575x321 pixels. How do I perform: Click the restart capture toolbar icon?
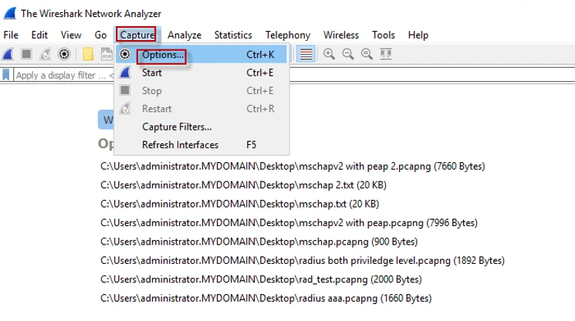(46, 54)
